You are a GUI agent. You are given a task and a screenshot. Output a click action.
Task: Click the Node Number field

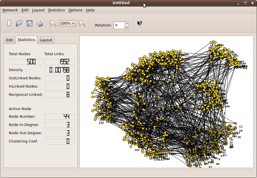pos(59,116)
